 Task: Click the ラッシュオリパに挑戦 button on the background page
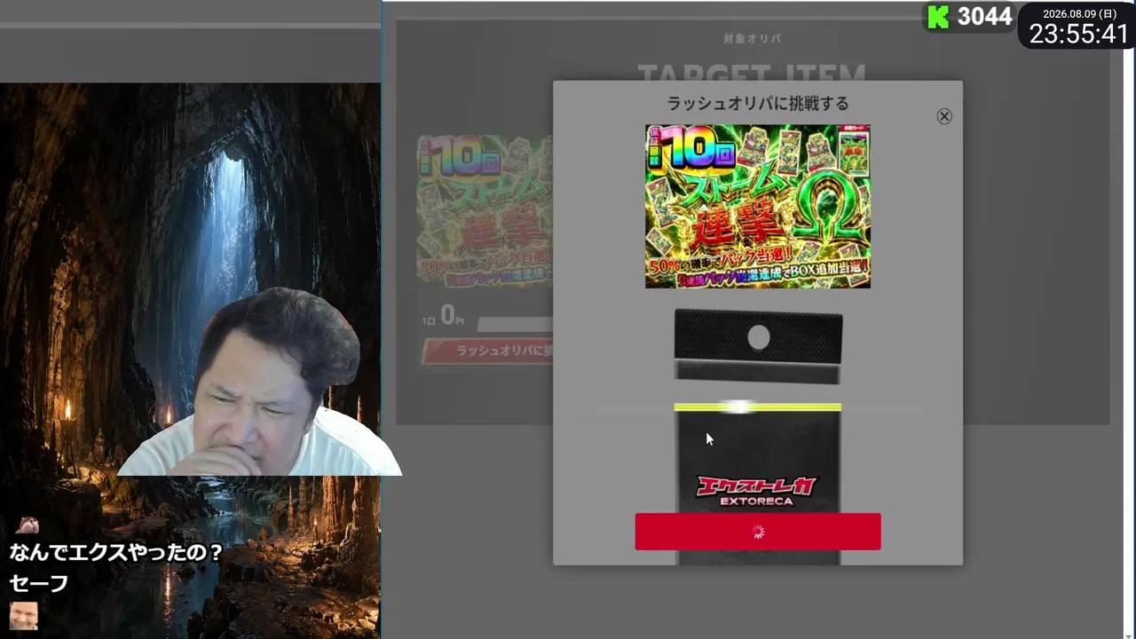coord(487,351)
